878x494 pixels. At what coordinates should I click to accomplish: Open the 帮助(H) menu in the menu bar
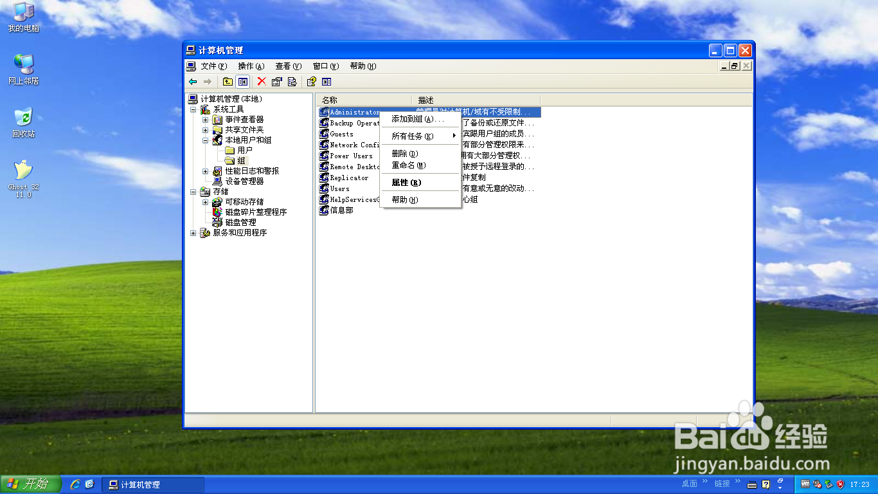pos(363,66)
